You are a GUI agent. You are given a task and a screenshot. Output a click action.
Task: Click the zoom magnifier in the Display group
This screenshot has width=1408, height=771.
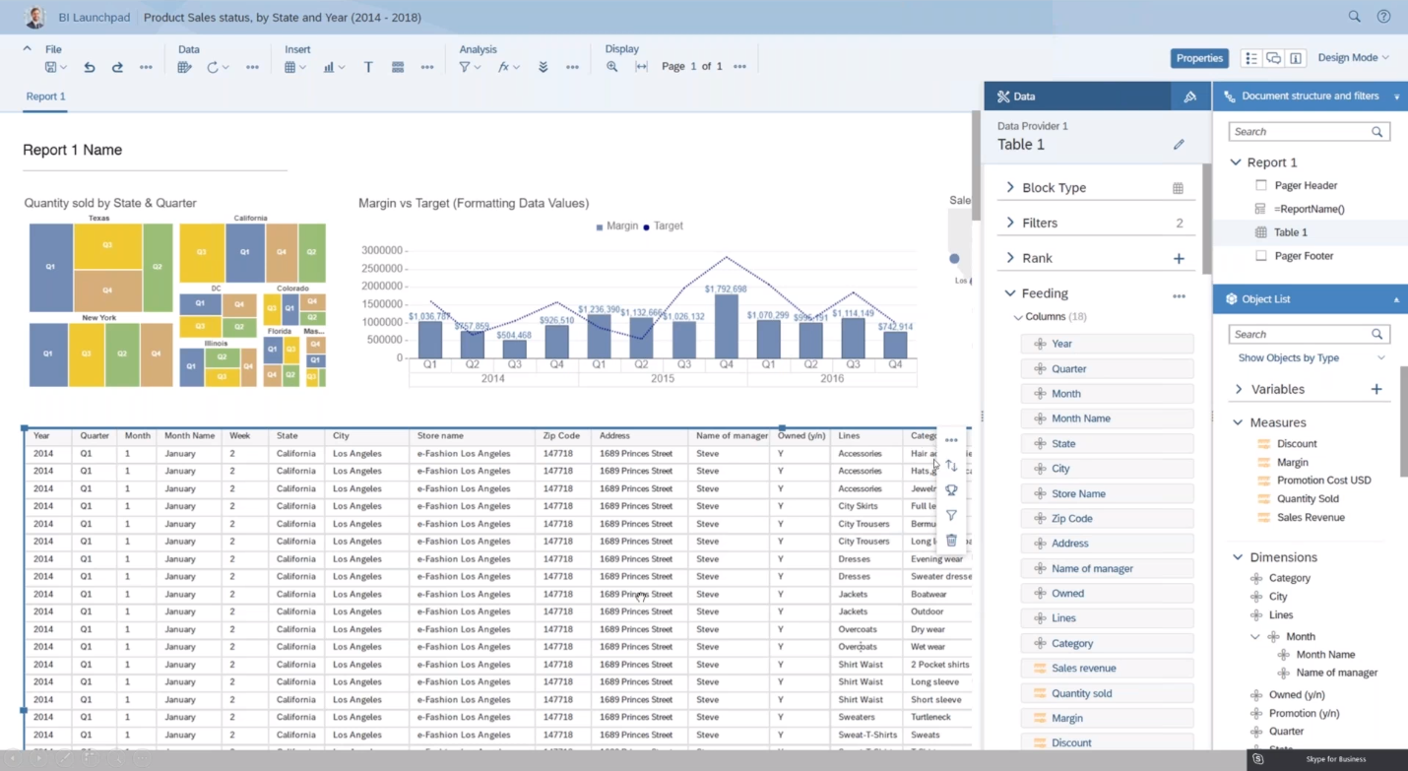(611, 67)
